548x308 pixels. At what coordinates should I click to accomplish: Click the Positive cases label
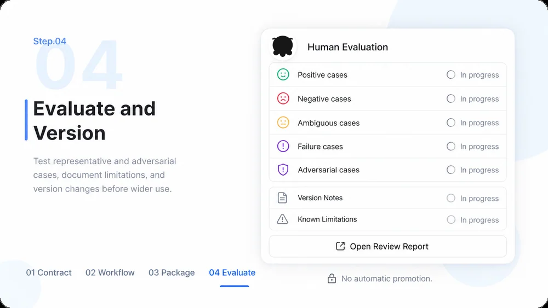(x=322, y=74)
